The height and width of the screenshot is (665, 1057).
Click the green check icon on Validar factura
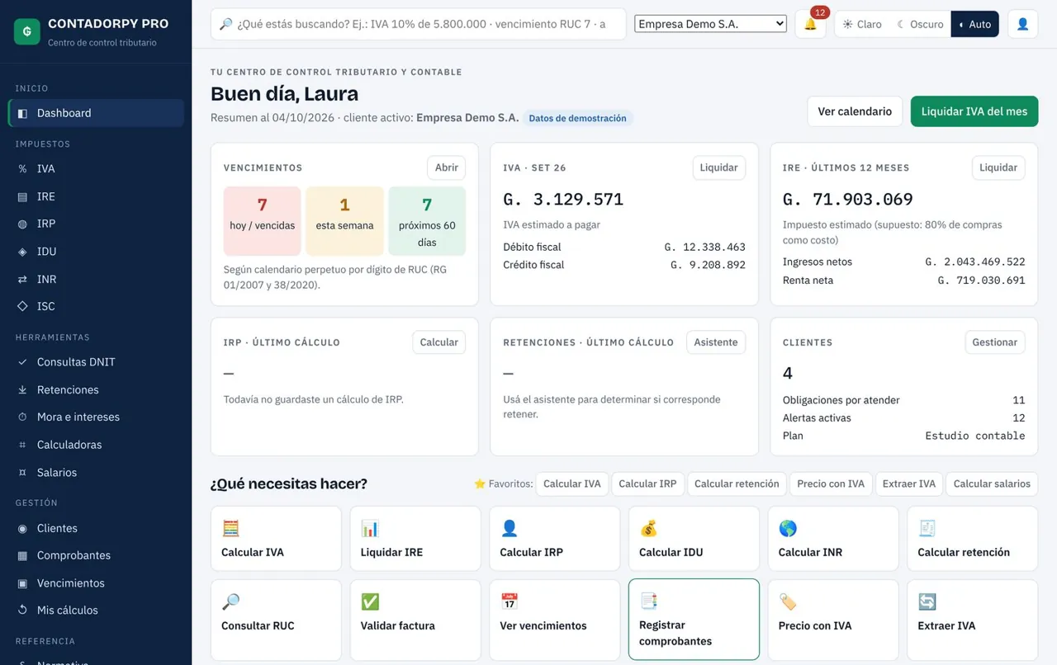pos(370,601)
